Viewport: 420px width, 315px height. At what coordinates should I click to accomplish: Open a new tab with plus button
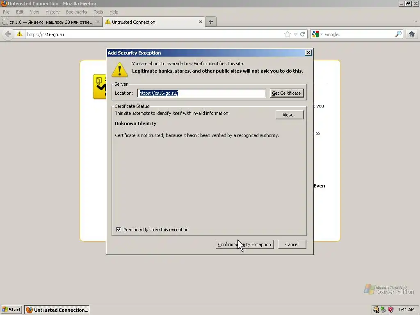(x=211, y=22)
